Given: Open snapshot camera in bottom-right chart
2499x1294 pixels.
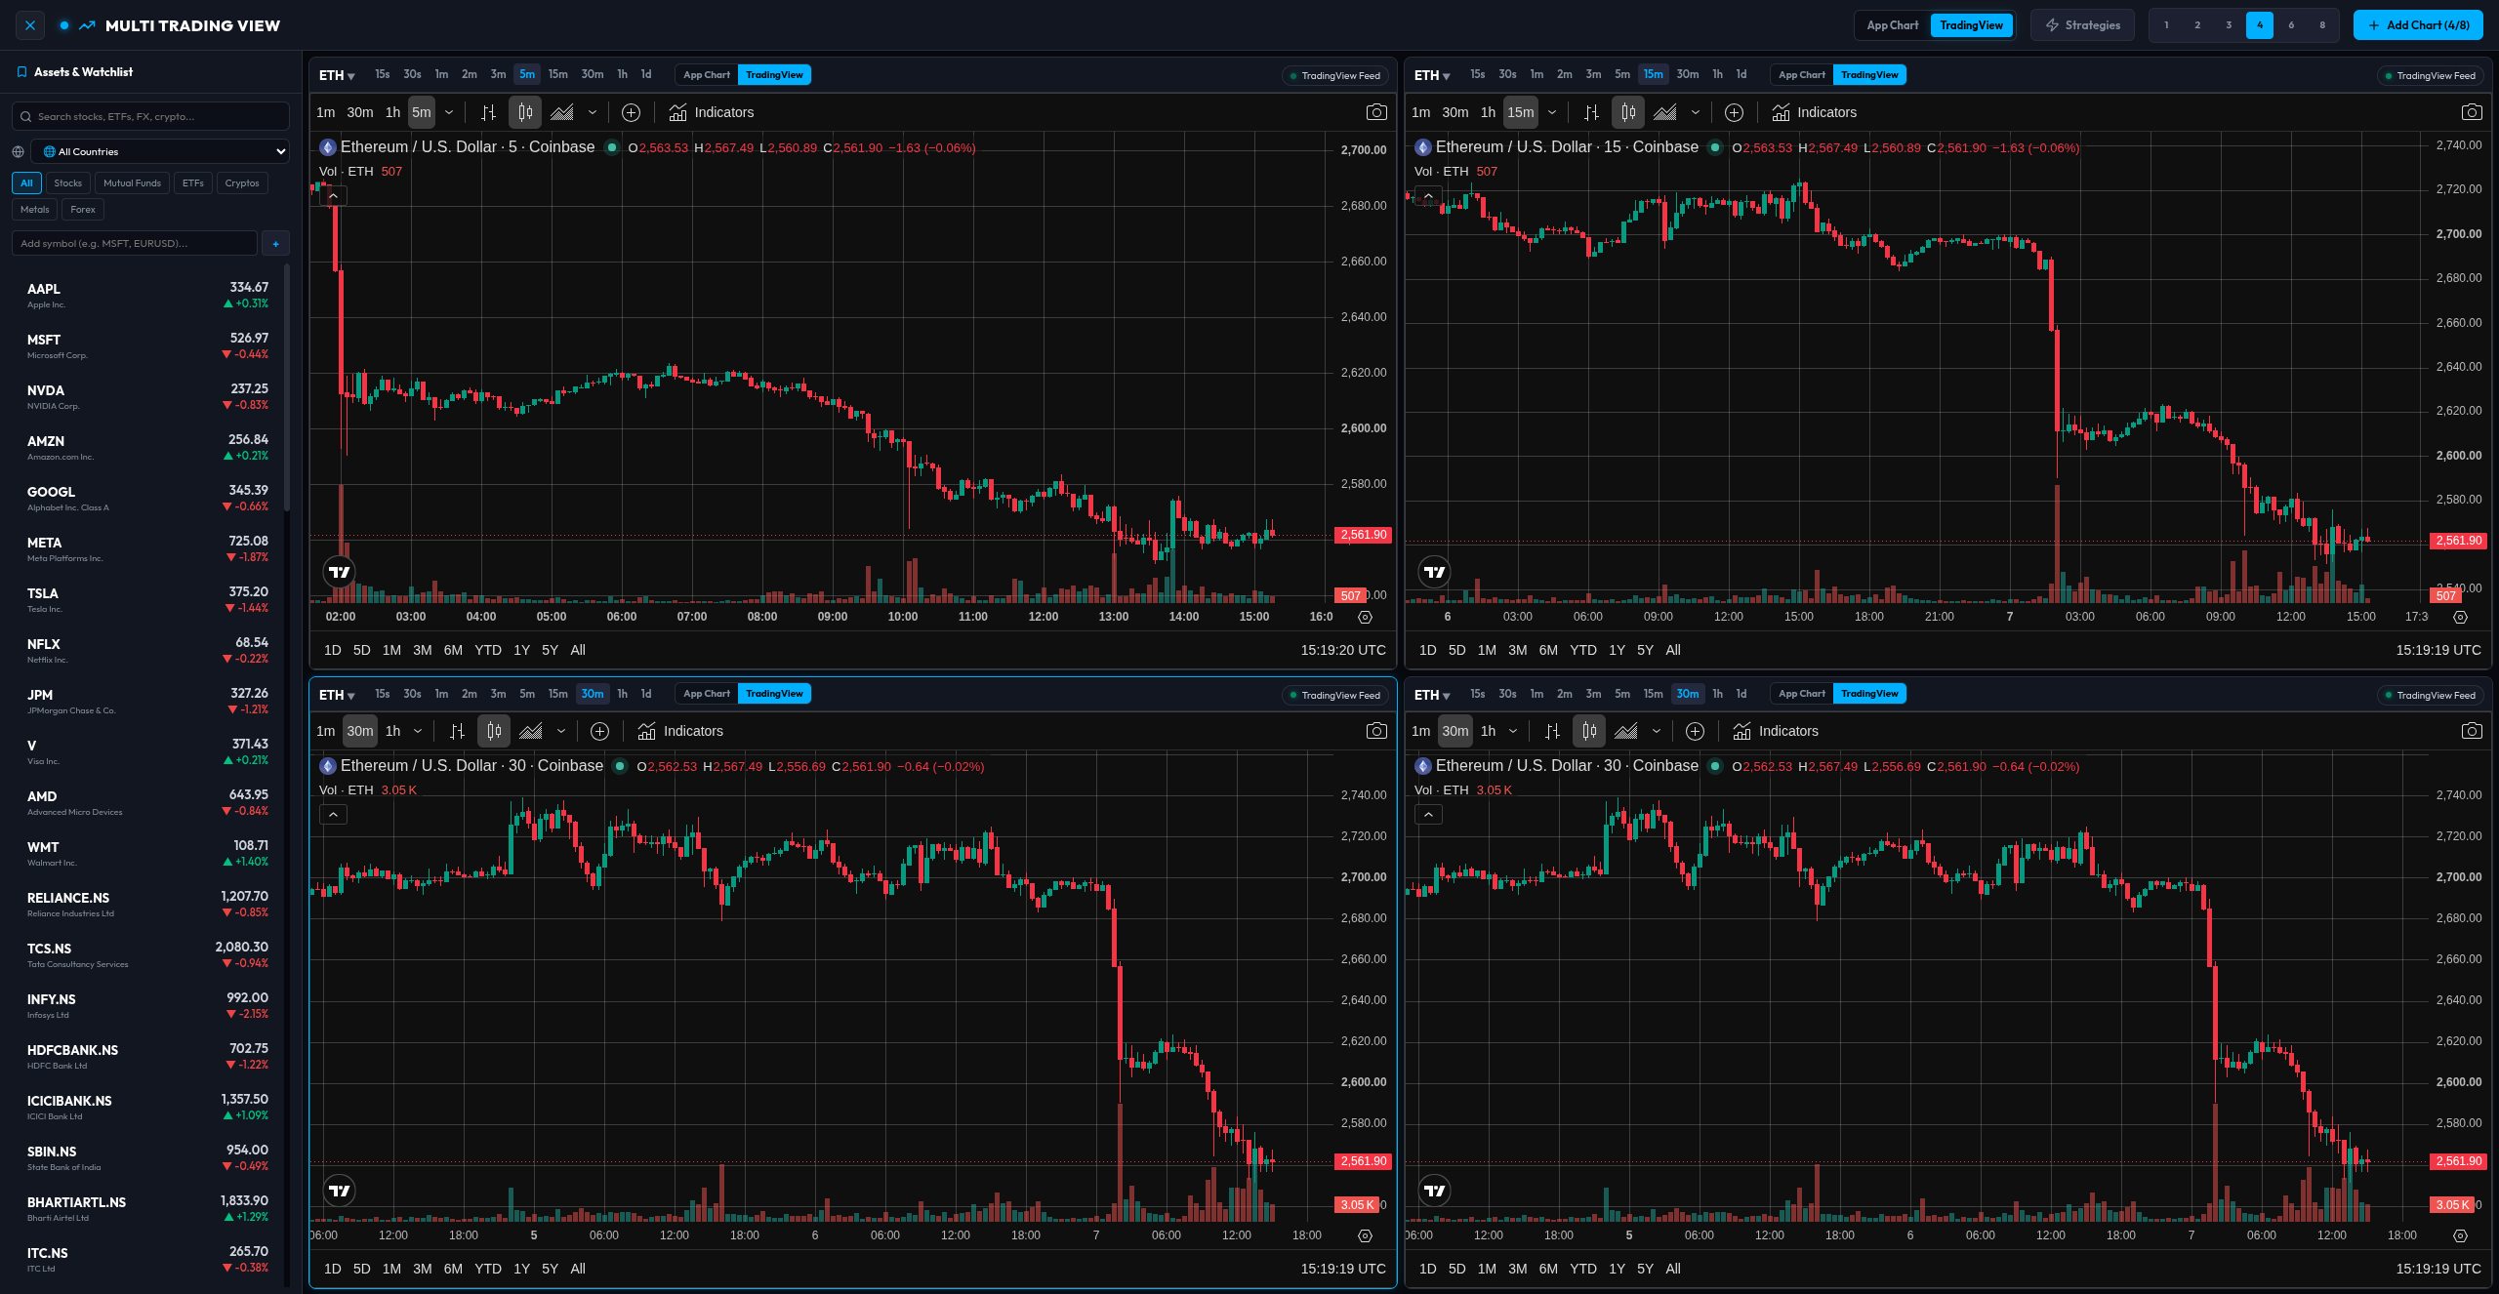Looking at the screenshot, I should (2472, 731).
